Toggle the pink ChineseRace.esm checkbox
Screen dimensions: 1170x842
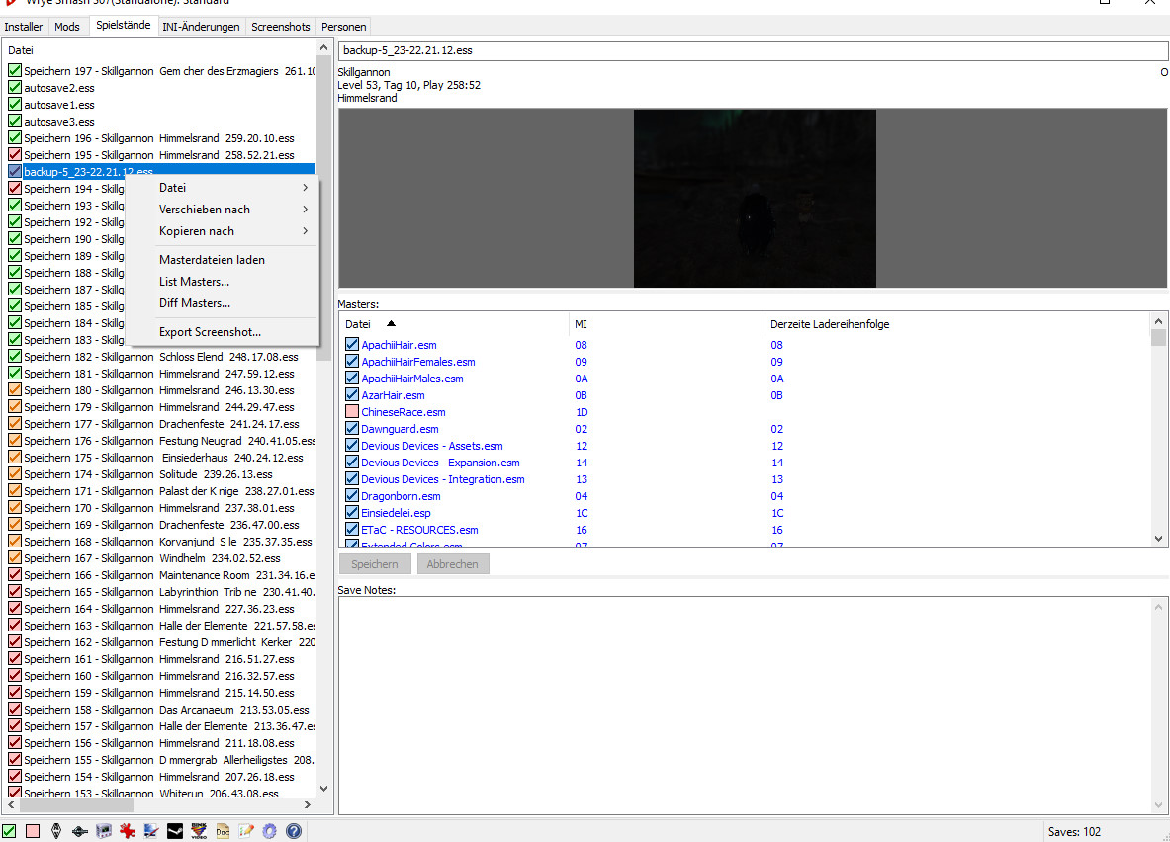point(352,412)
